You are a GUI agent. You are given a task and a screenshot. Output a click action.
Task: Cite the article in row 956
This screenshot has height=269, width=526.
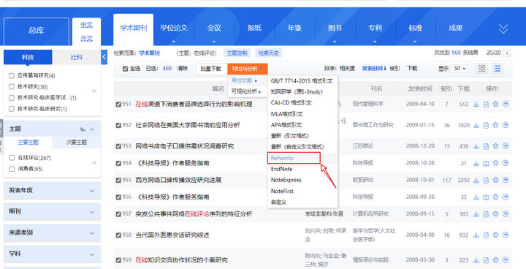pyautogui.click(x=506, y=197)
